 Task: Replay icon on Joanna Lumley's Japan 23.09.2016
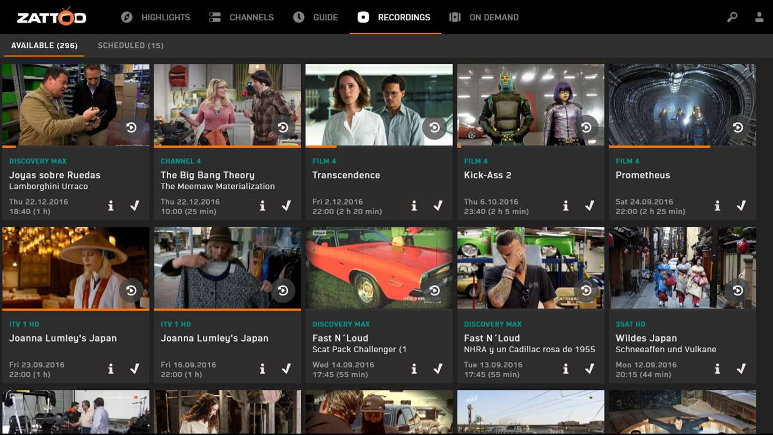[x=131, y=291]
